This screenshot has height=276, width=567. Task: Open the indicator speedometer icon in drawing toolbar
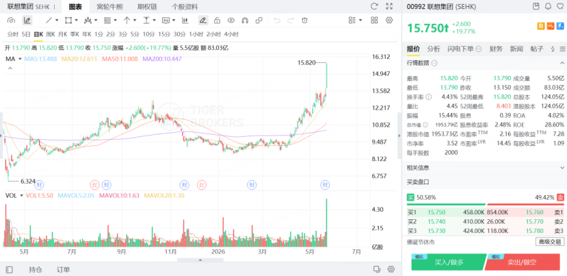tap(12, 21)
